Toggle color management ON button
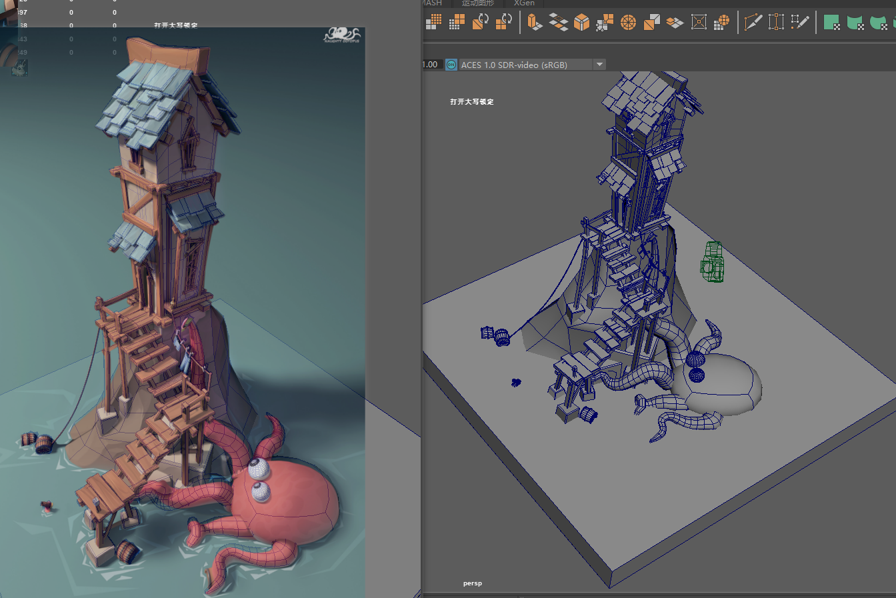 (x=451, y=65)
